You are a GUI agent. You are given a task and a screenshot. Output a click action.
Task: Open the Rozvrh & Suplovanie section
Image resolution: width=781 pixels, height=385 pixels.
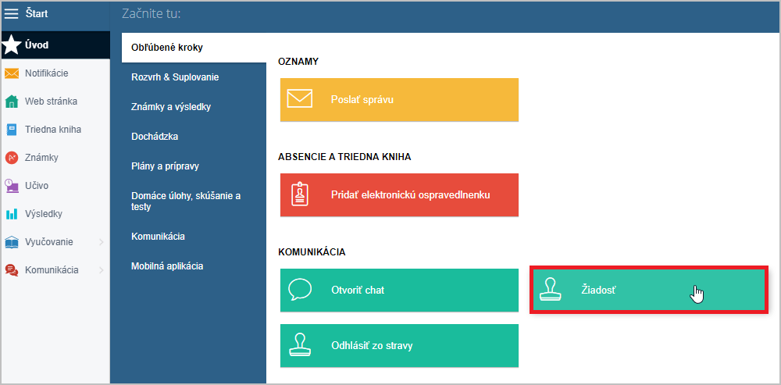tap(175, 77)
